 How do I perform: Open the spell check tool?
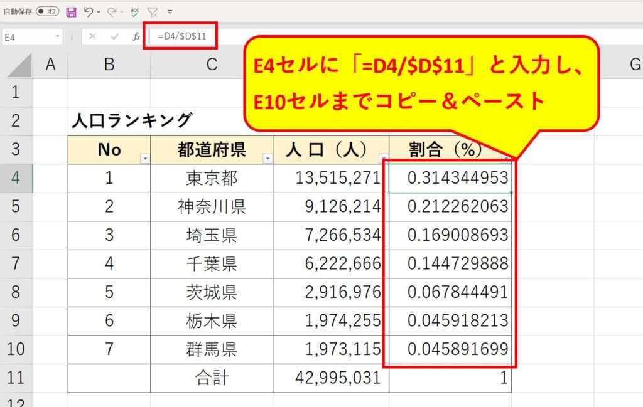click(134, 11)
